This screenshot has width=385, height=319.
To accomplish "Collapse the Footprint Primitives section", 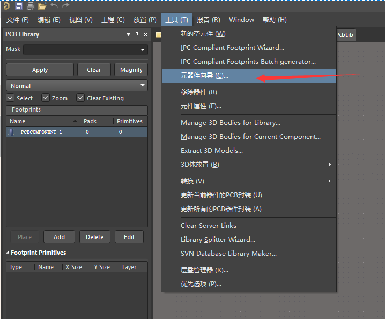I will pos(8,253).
